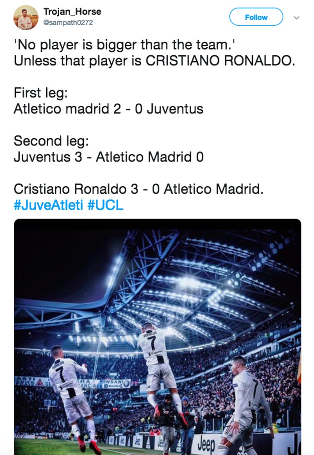
Task: Open the #UCL hashtag
Action: tap(105, 205)
